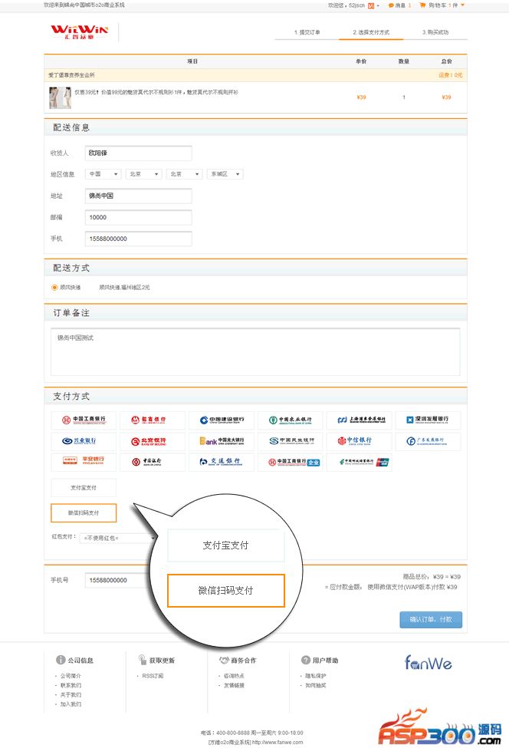The width and height of the screenshot is (509, 748).
Task: Open the shopping cart icon in header
Action: (x=422, y=5)
